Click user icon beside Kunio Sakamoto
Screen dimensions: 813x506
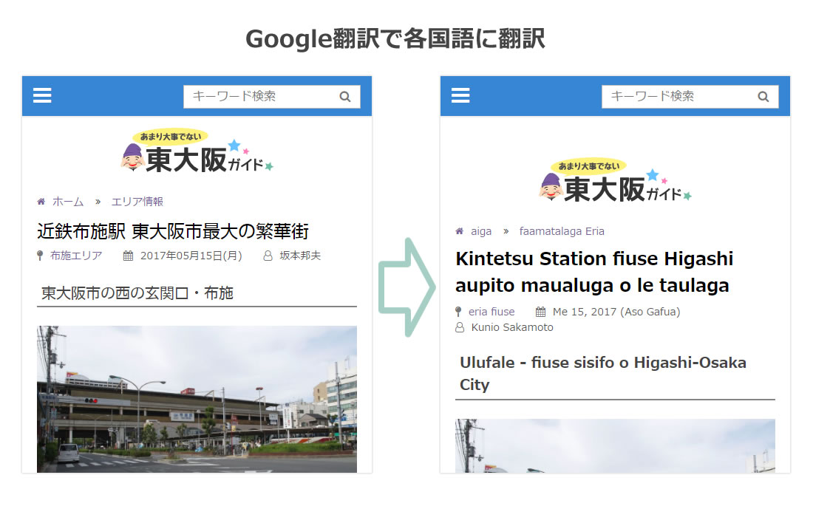[460, 328]
